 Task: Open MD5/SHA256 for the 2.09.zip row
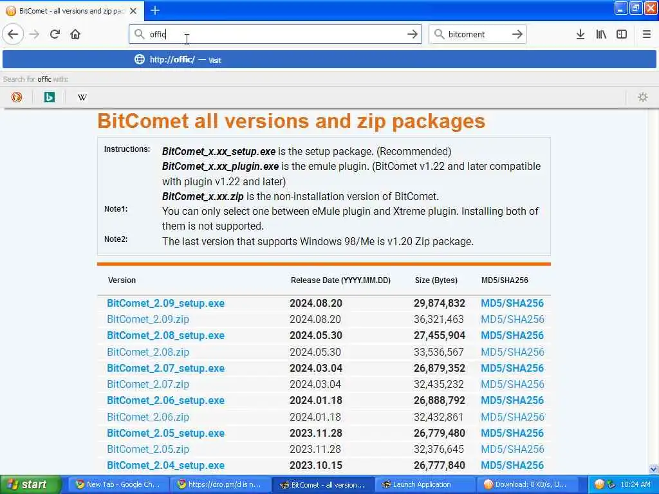point(512,319)
